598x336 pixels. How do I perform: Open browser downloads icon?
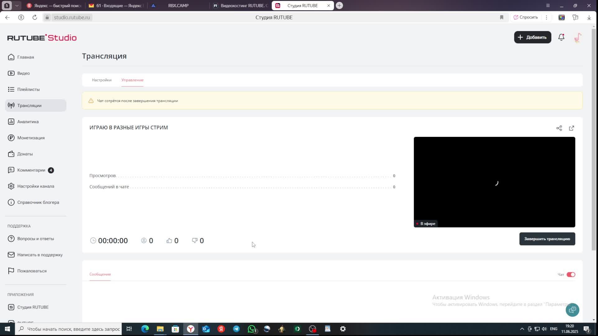(x=589, y=17)
